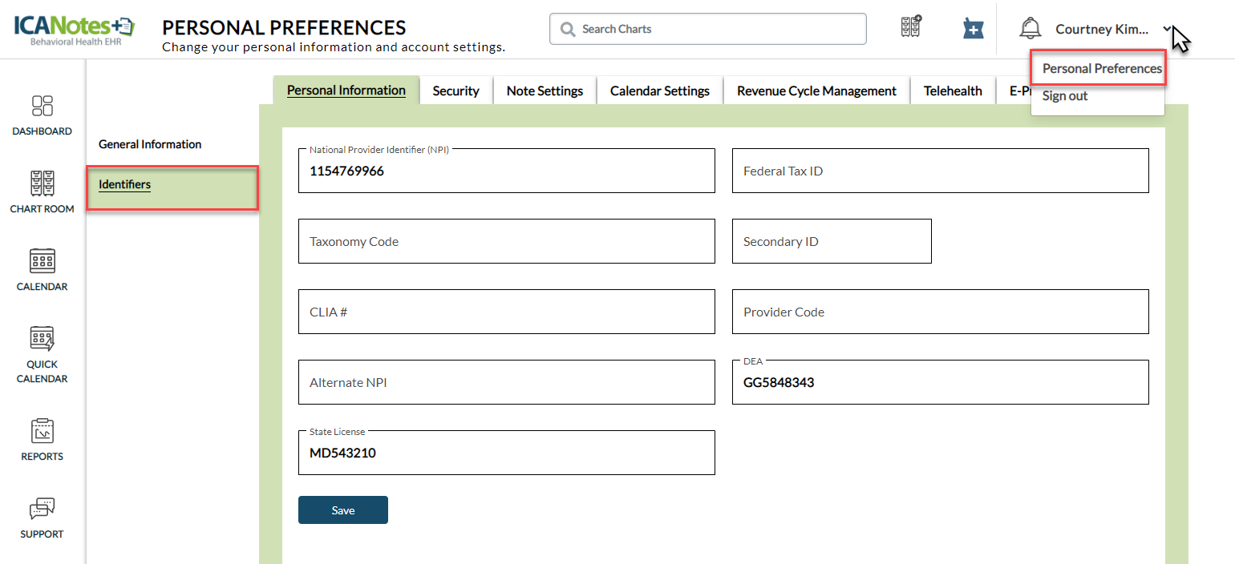The width and height of the screenshot is (1235, 564).
Task: Click the prescription plus icon in header
Action: tap(973, 29)
